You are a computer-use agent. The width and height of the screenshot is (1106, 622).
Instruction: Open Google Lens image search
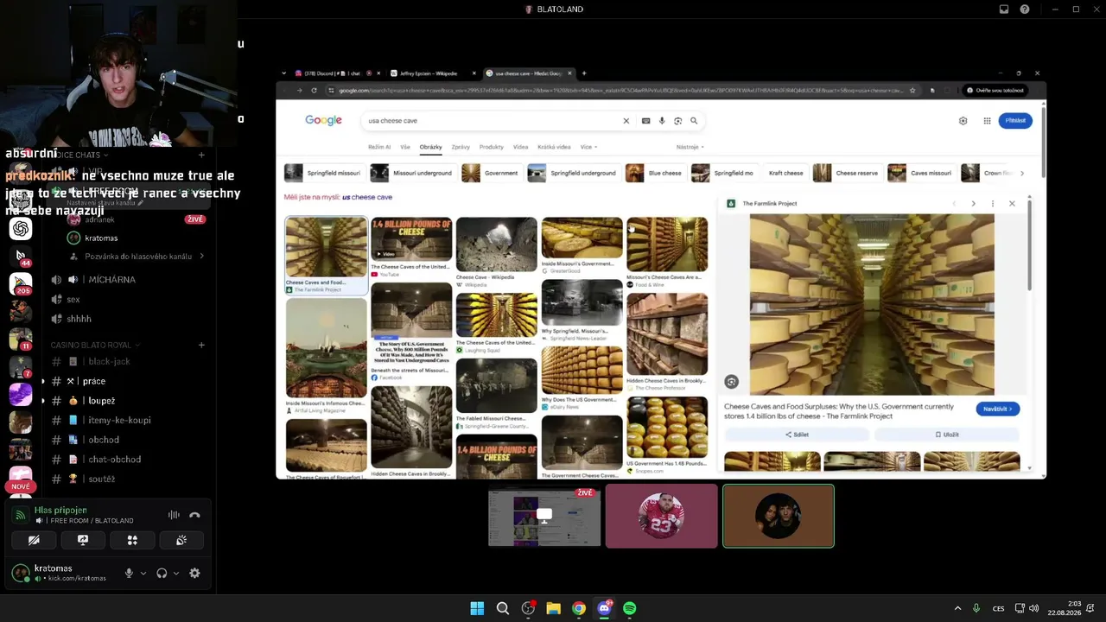tap(677, 121)
